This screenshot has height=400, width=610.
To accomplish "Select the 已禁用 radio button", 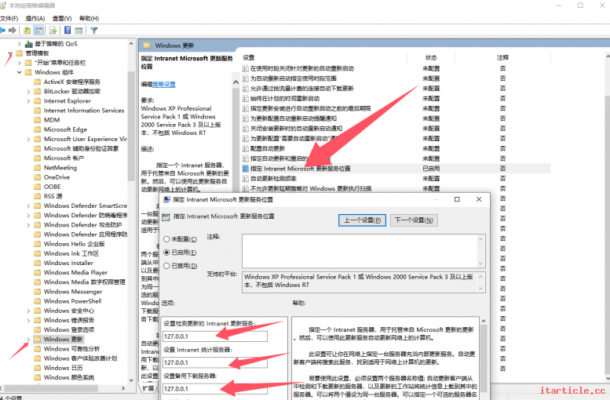I will point(166,266).
